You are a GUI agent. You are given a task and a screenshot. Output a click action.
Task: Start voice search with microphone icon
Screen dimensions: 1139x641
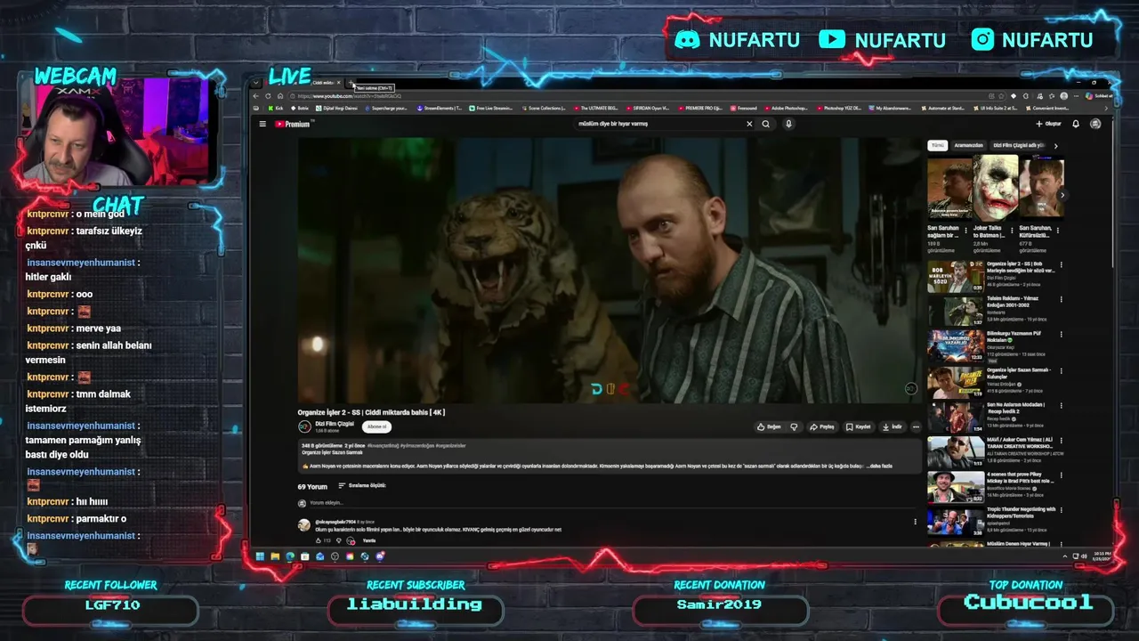coord(788,124)
